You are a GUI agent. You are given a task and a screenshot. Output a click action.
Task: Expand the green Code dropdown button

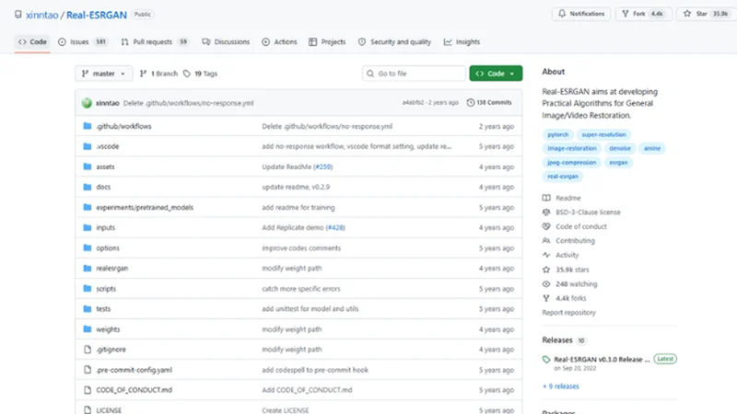point(496,74)
